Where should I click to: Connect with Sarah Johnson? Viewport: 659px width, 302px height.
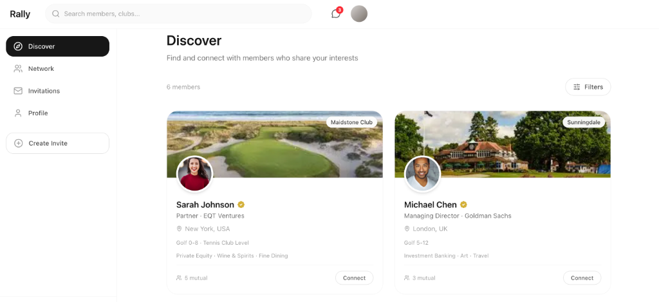(x=354, y=278)
